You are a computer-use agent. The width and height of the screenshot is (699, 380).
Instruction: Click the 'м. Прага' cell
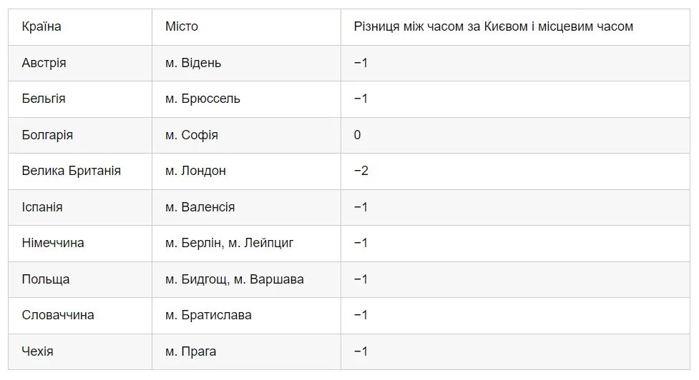click(x=190, y=351)
